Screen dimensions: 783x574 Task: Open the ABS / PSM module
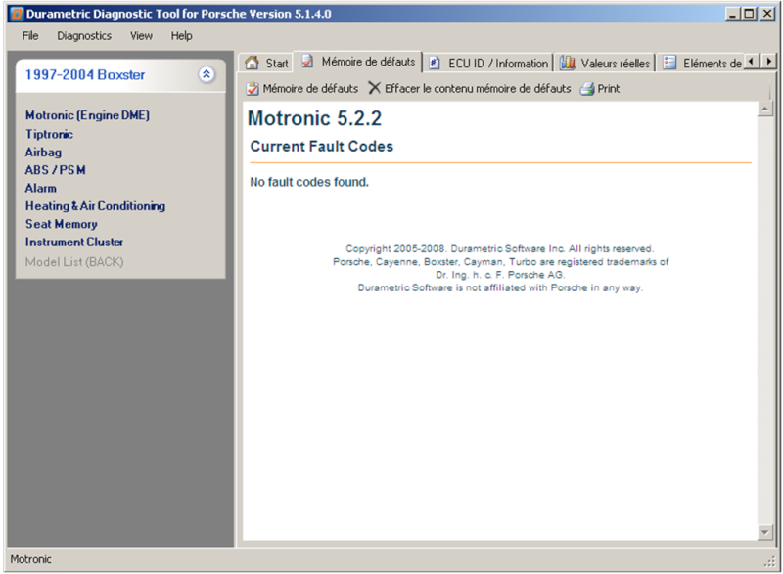click(56, 170)
